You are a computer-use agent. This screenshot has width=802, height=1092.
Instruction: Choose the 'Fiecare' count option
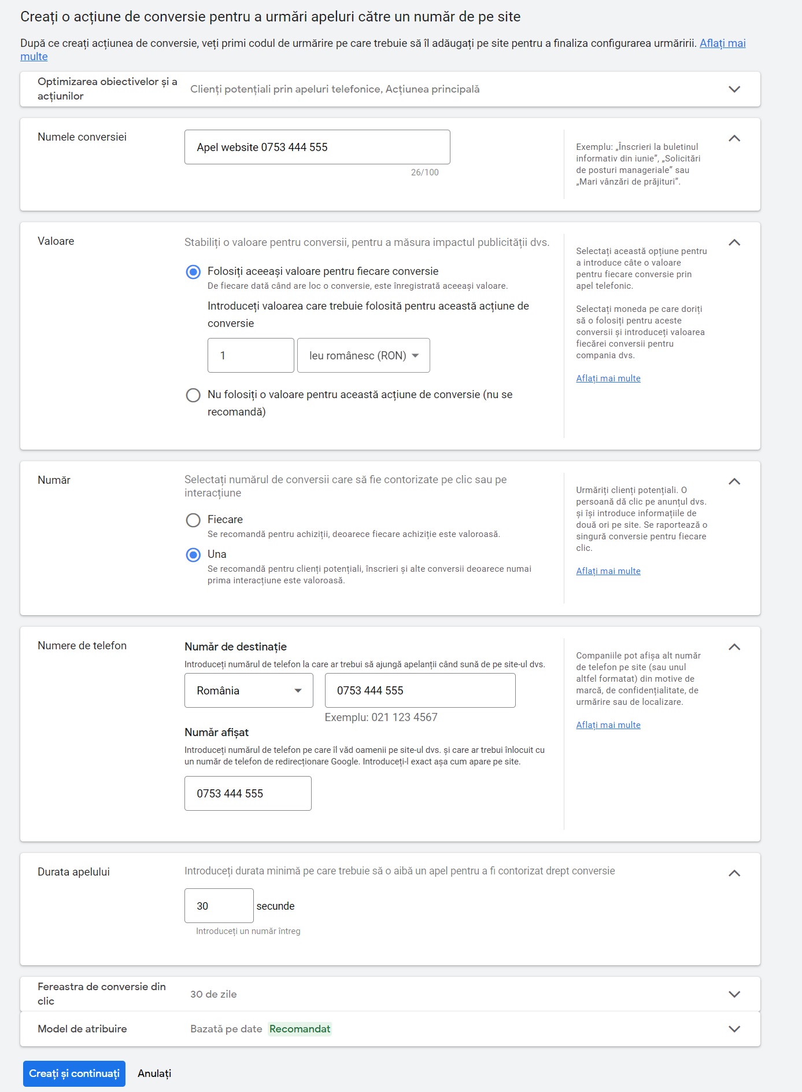193,520
